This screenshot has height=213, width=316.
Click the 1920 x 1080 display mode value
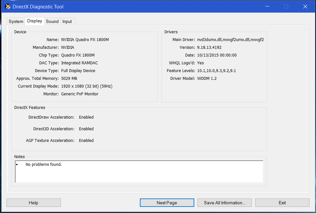pos(86,86)
